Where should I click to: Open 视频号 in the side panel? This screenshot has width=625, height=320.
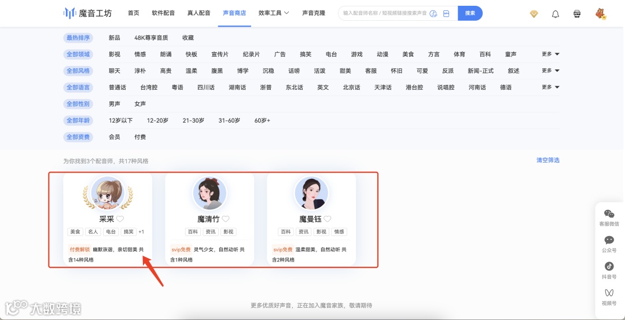click(x=609, y=297)
